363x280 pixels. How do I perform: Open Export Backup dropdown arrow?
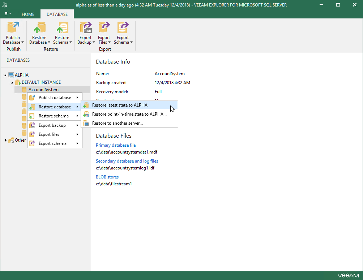tap(94, 42)
